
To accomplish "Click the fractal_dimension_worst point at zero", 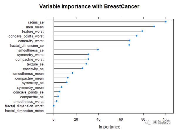I will [54, 106].
